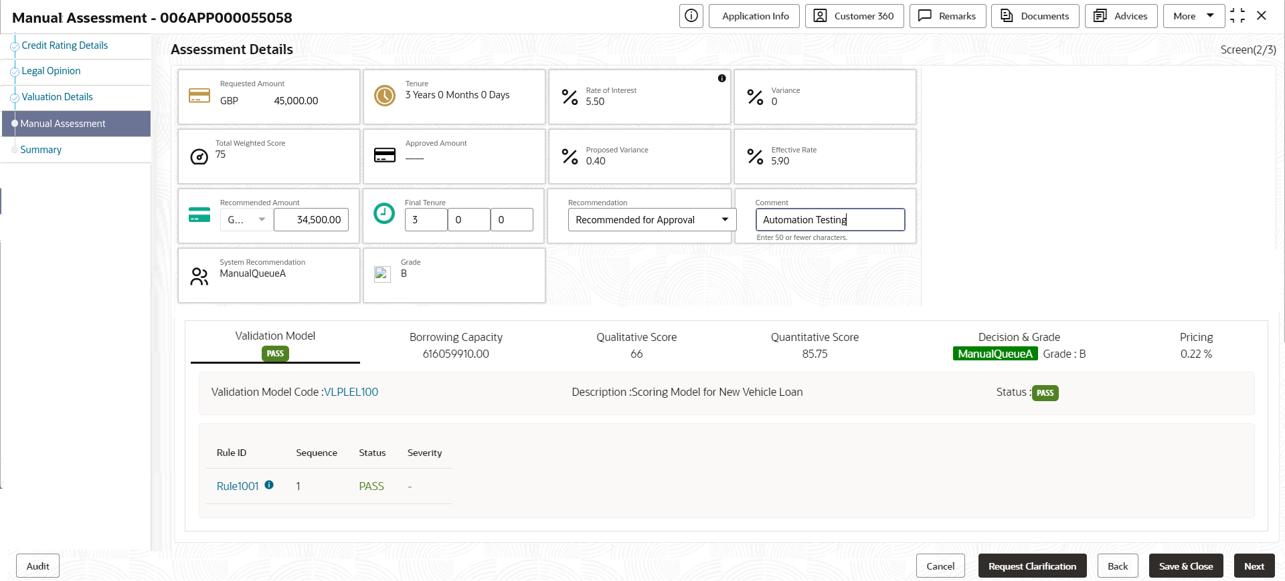The height and width of the screenshot is (581, 1285).
Task: Click the info icon beside Rule1001
Action: (269, 485)
